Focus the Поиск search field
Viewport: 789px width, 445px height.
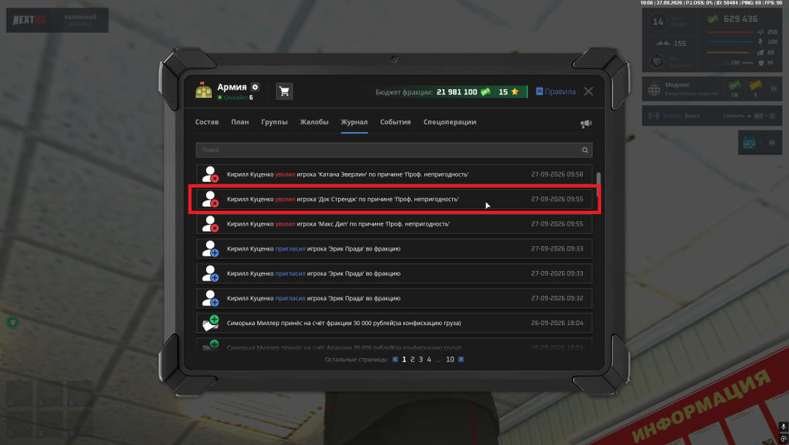pos(394,150)
